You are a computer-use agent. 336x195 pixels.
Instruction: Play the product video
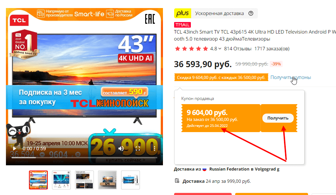pyautogui.click(x=14, y=149)
